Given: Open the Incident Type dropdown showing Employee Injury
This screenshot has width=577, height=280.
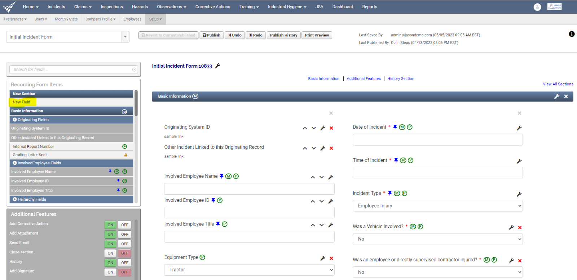Looking at the screenshot, I should coord(438,206).
